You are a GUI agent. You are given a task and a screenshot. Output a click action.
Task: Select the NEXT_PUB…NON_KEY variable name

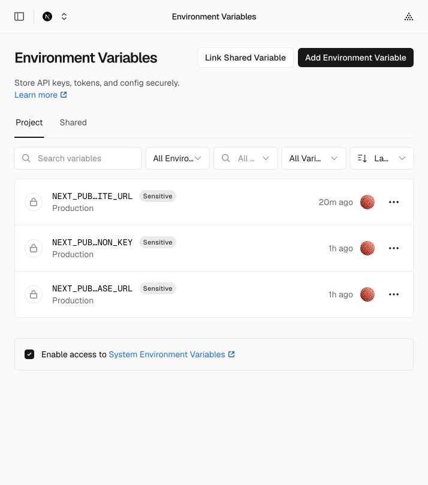tap(92, 242)
